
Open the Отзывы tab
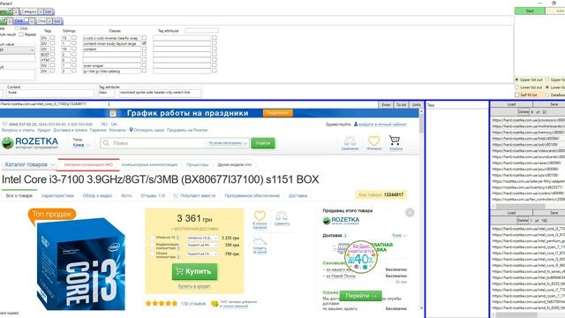[153, 195]
